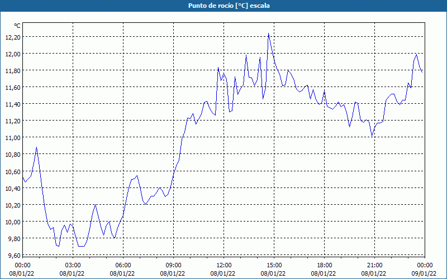Click the 11,80 y-axis label
This screenshot has width=447, height=279.
[12, 71]
